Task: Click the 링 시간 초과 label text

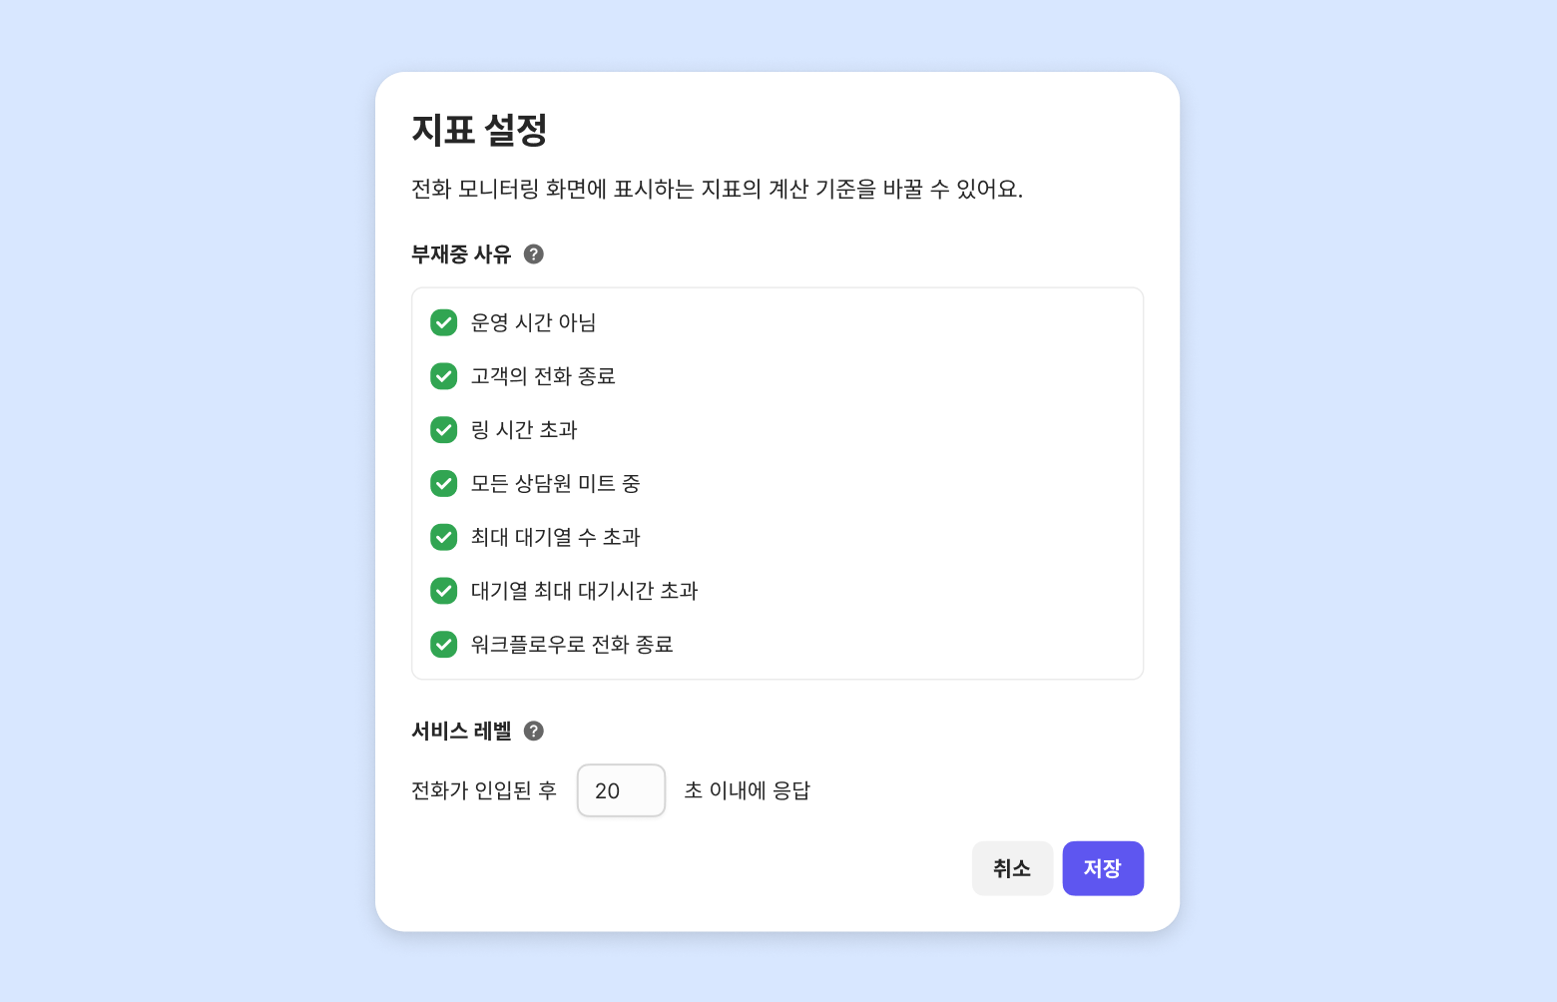Action: point(524,430)
